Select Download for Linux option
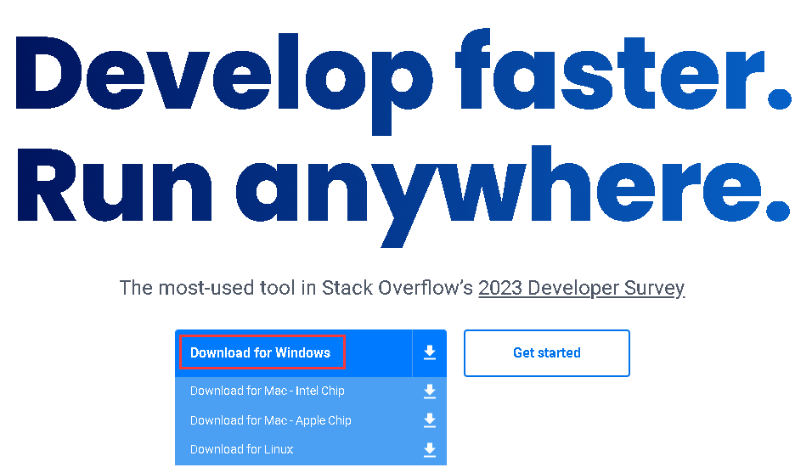The height and width of the screenshot is (473, 812). 241,449
